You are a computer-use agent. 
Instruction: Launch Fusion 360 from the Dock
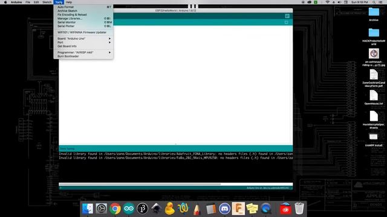[238, 209]
